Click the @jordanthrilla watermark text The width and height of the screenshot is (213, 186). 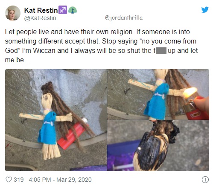click(x=124, y=18)
